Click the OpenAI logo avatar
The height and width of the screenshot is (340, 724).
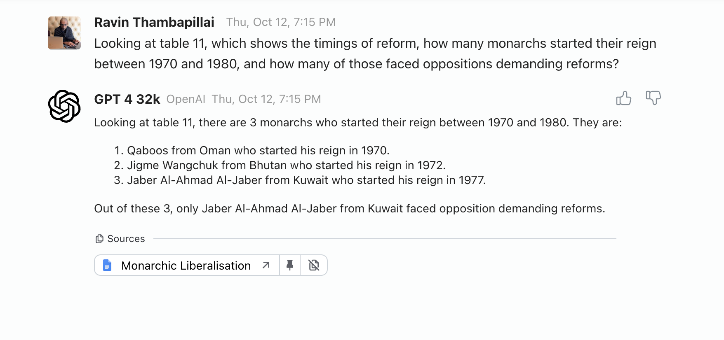(x=64, y=106)
